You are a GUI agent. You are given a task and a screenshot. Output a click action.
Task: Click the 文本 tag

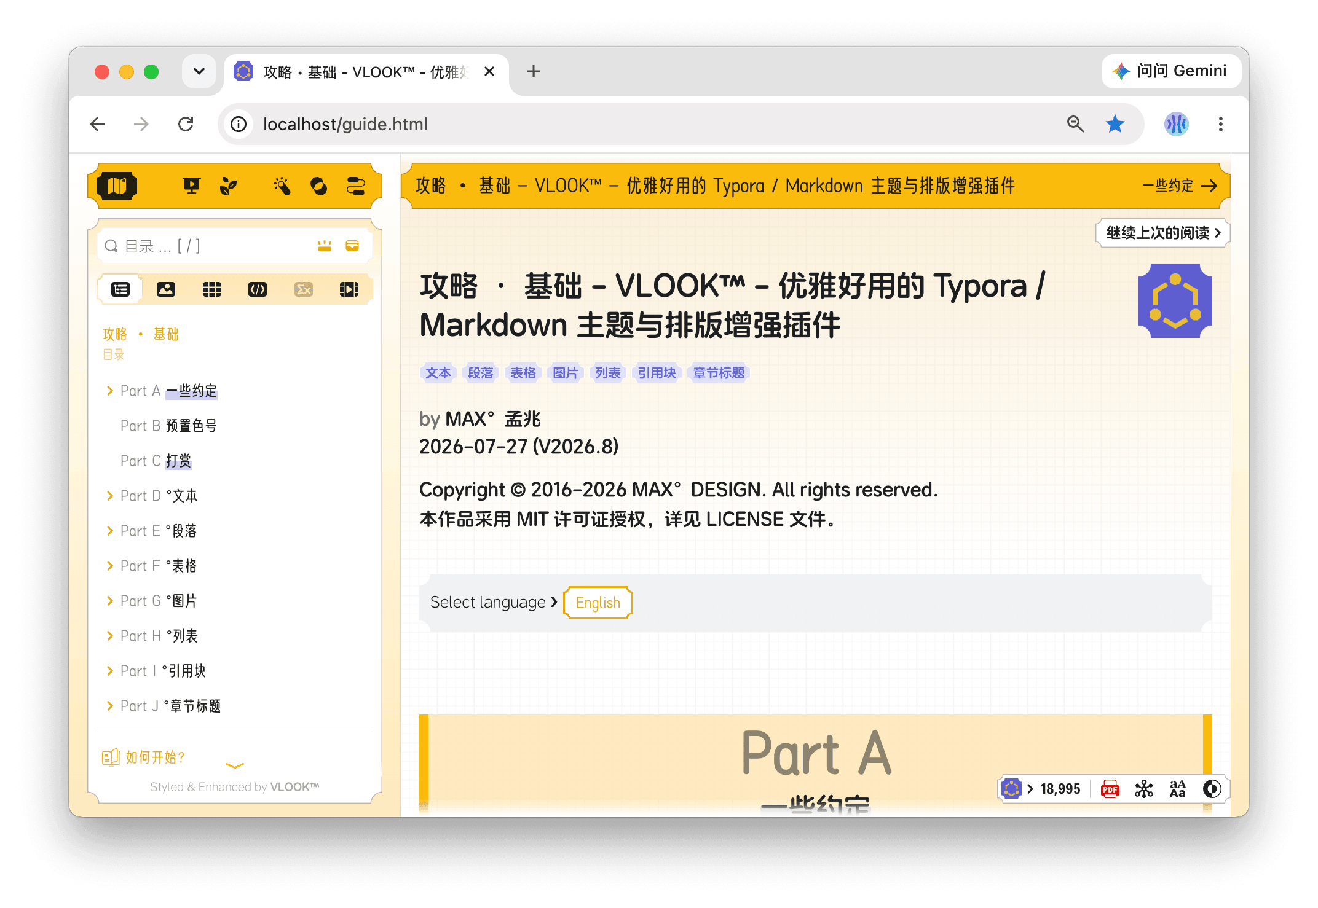pos(438,373)
